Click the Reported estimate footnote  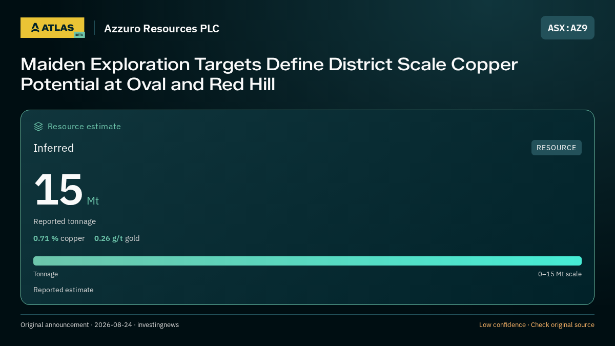(64, 290)
